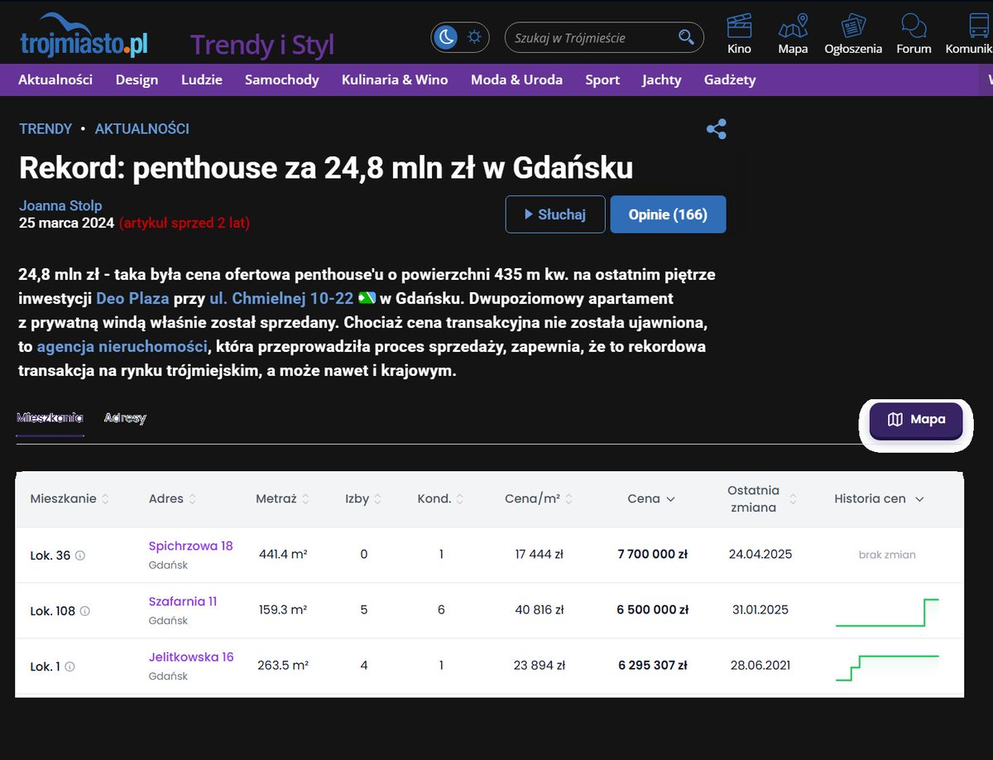
Task: Select the Adresy tab
Action: [x=125, y=418]
